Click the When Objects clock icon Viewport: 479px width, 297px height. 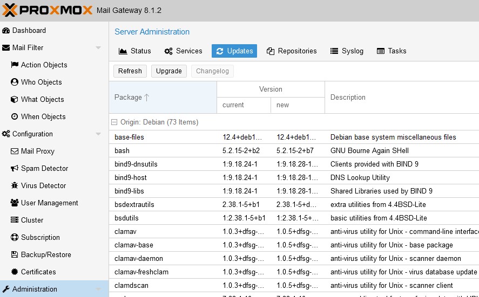pos(15,116)
